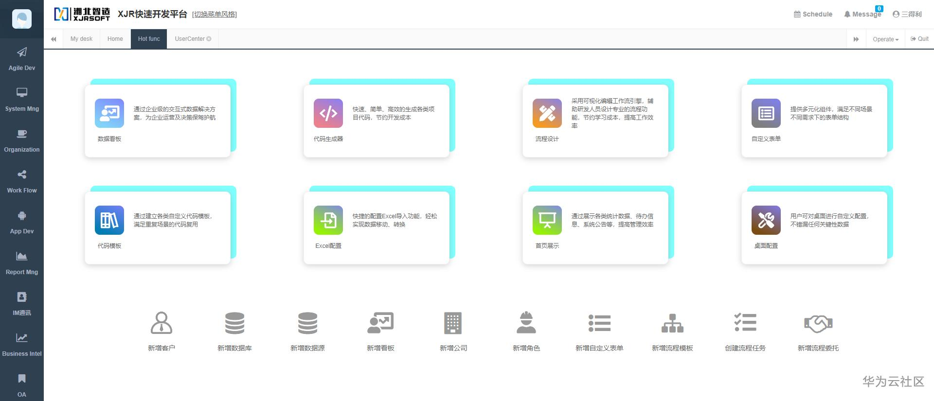The width and height of the screenshot is (934, 401).
Task: Click the 代码模板 card description text
Action: click(x=173, y=220)
